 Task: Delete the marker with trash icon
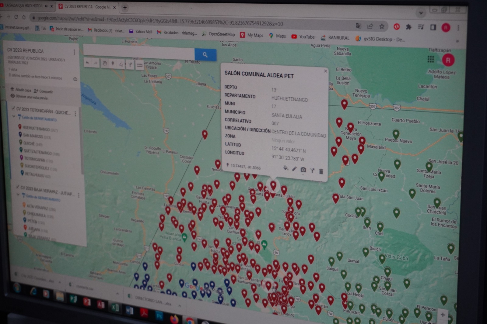[x=321, y=171]
